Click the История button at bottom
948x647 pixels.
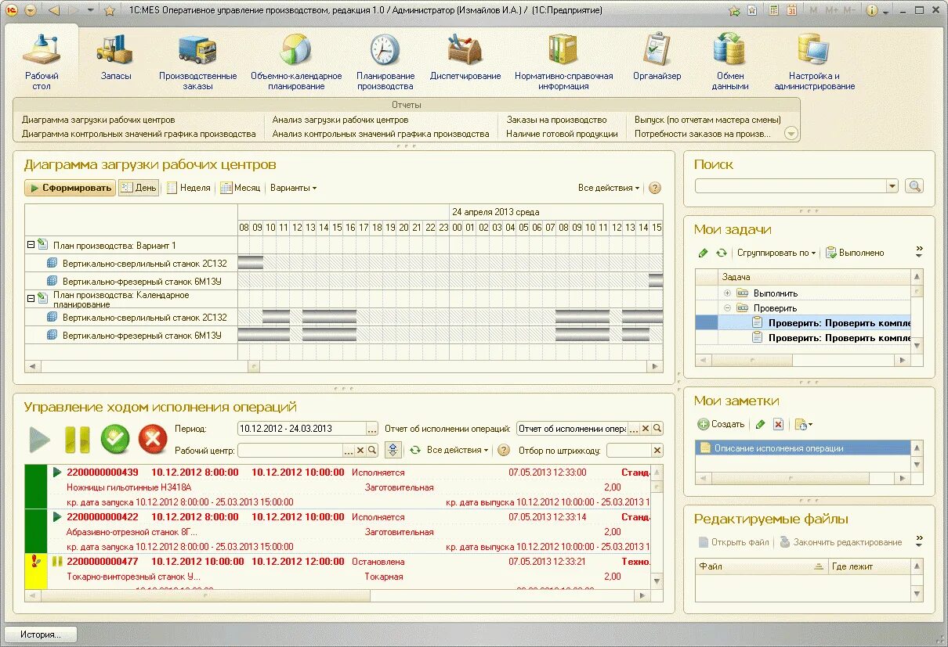coord(41,634)
